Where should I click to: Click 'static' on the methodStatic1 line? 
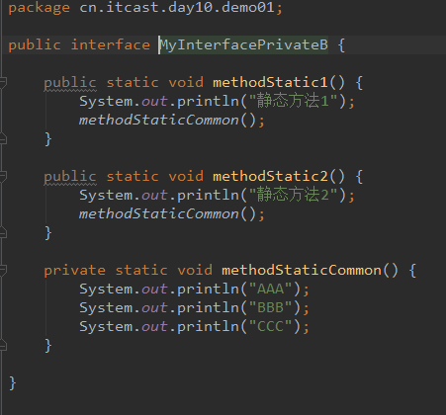point(133,82)
